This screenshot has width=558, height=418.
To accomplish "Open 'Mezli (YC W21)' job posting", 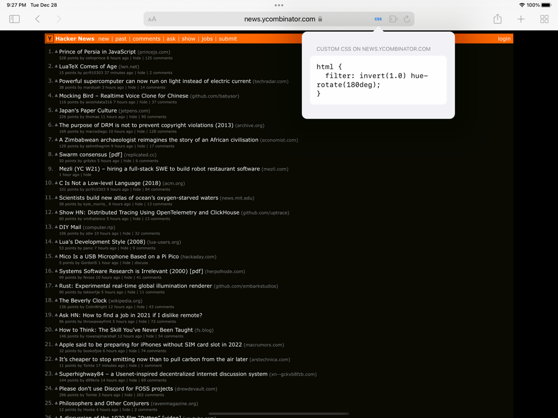I will click(x=160, y=169).
